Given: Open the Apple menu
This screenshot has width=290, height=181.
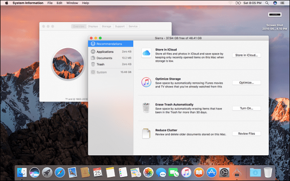Looking at the screenshot, I should tap(6, 3).
